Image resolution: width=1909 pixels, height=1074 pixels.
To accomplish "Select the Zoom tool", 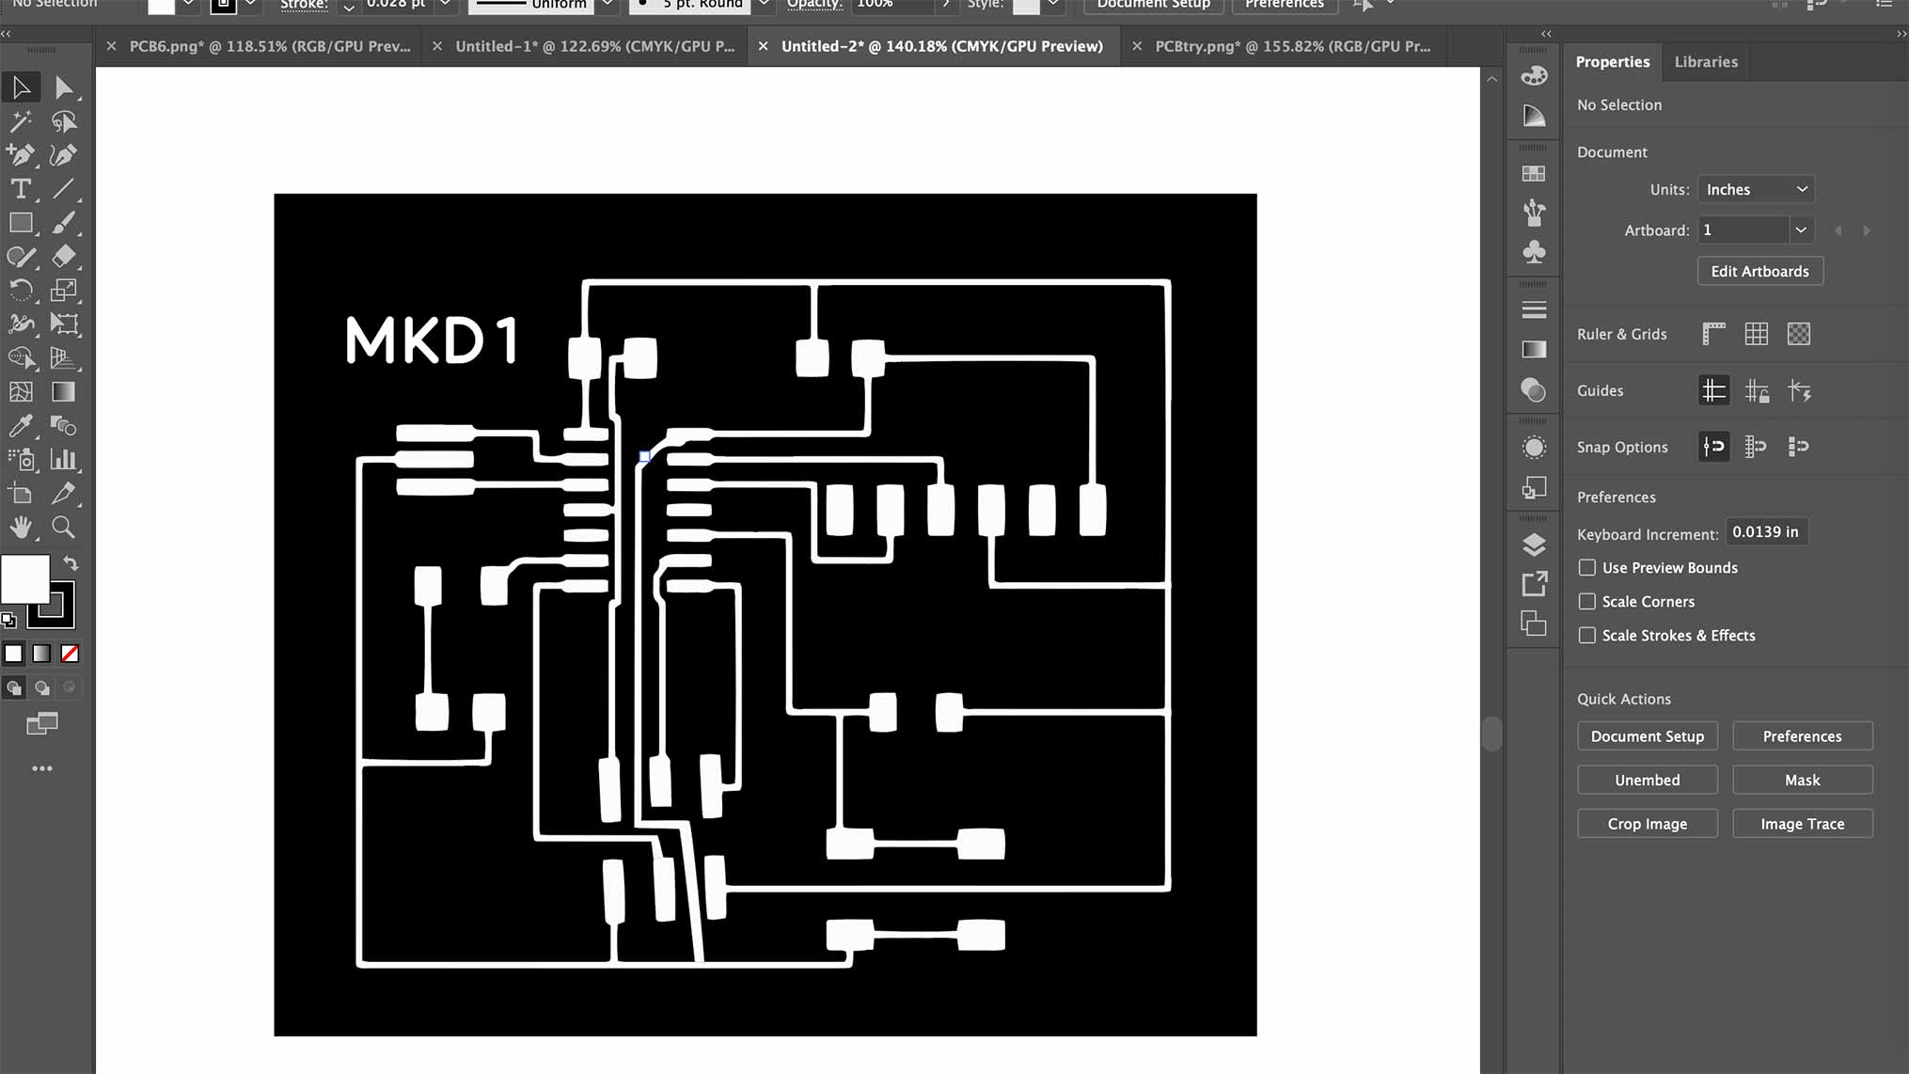I will click(x=63, y=528).
